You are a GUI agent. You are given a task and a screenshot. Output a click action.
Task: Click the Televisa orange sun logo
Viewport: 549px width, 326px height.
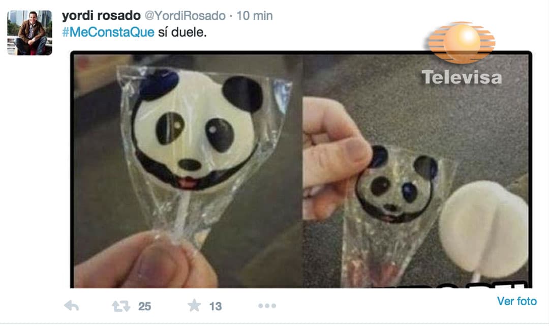462,43
